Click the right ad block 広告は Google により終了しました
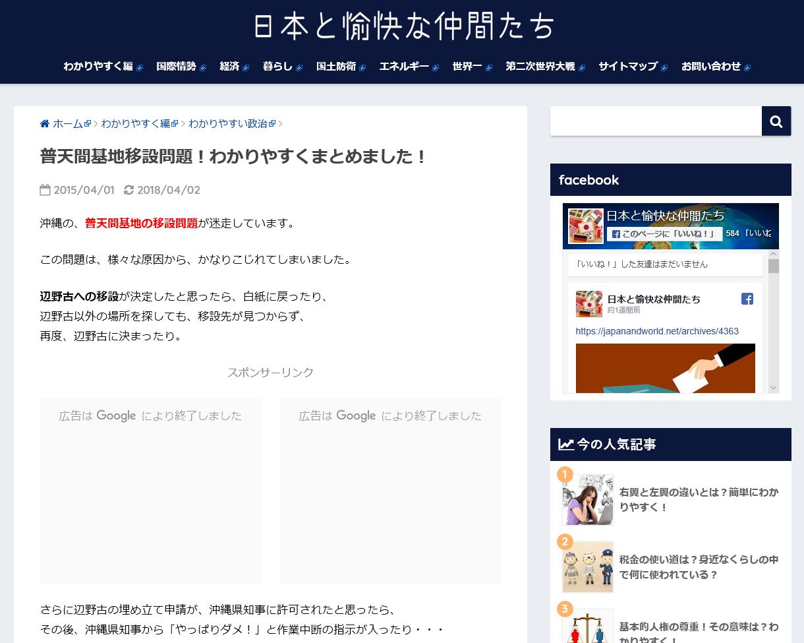The height and width of the screenshot is (643, 804). (x=390, y=490)
